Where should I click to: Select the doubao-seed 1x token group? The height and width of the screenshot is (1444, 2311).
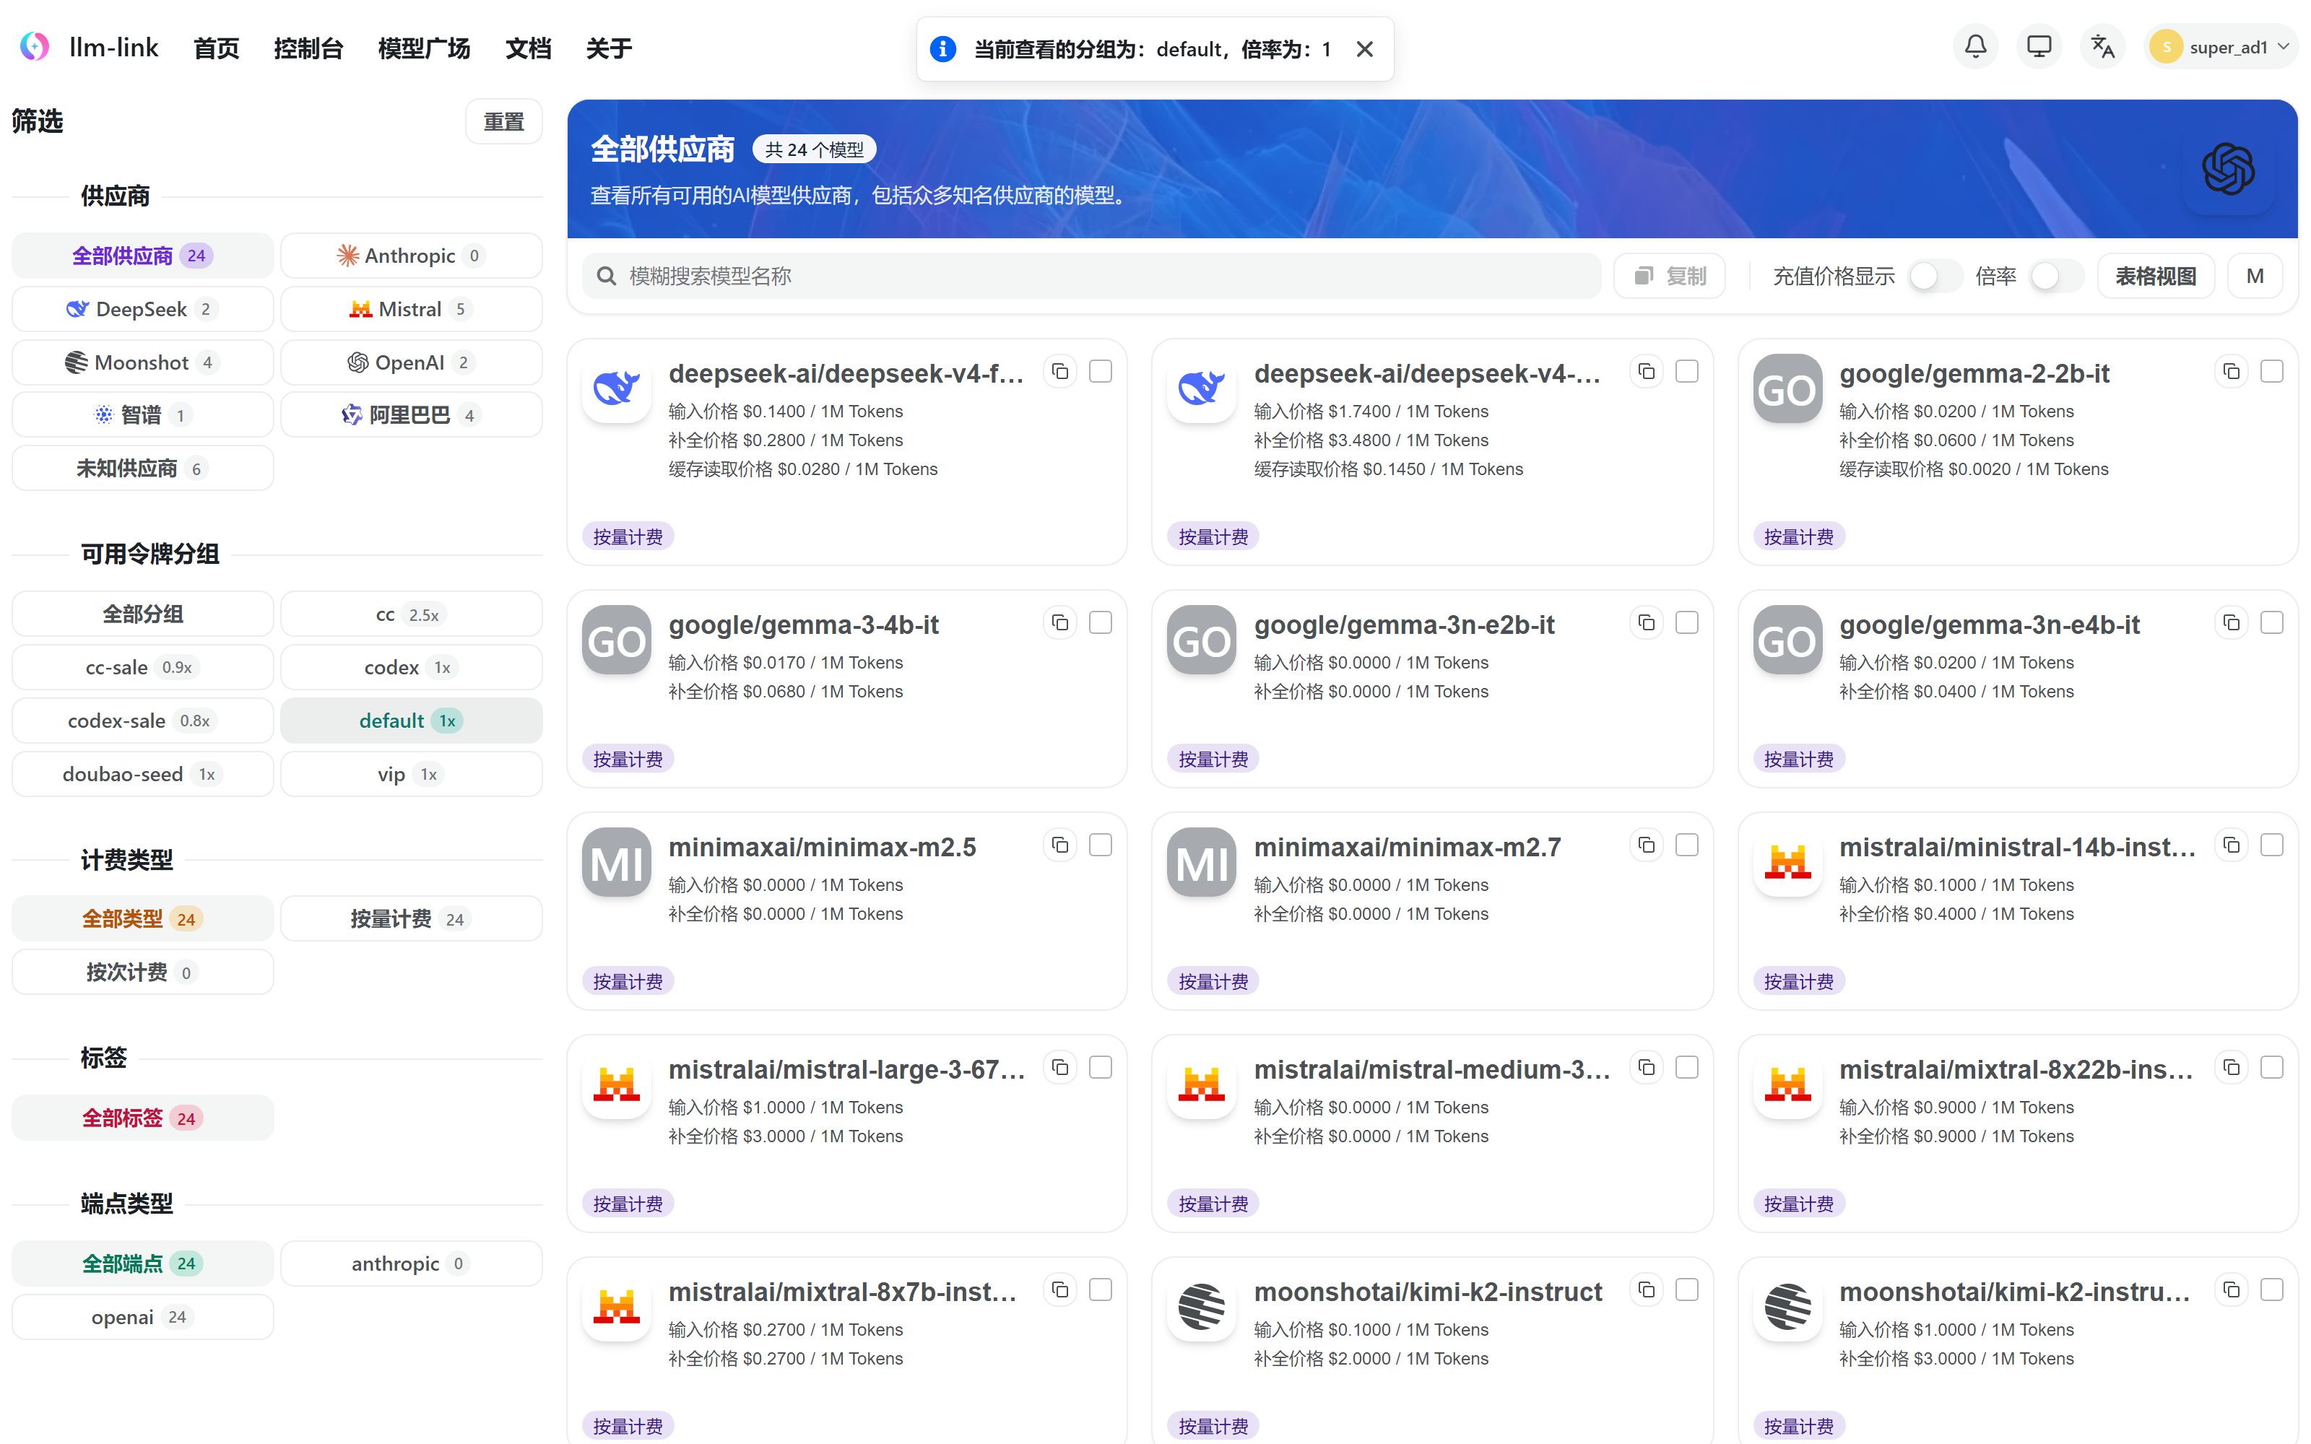(142, 775)
